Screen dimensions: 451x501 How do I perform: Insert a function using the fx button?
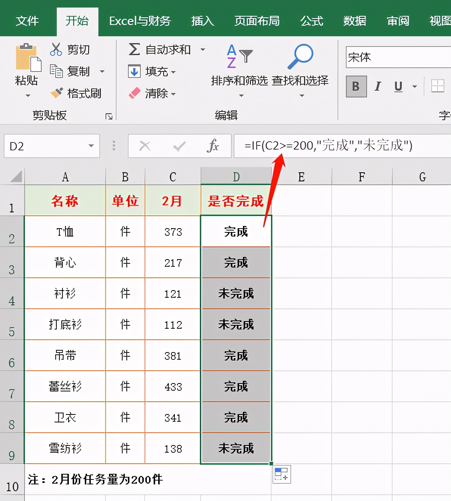[x=213, y=146]
